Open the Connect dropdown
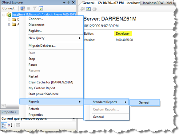The height and width of the screenshot is (135, 179). coord(10,8)
